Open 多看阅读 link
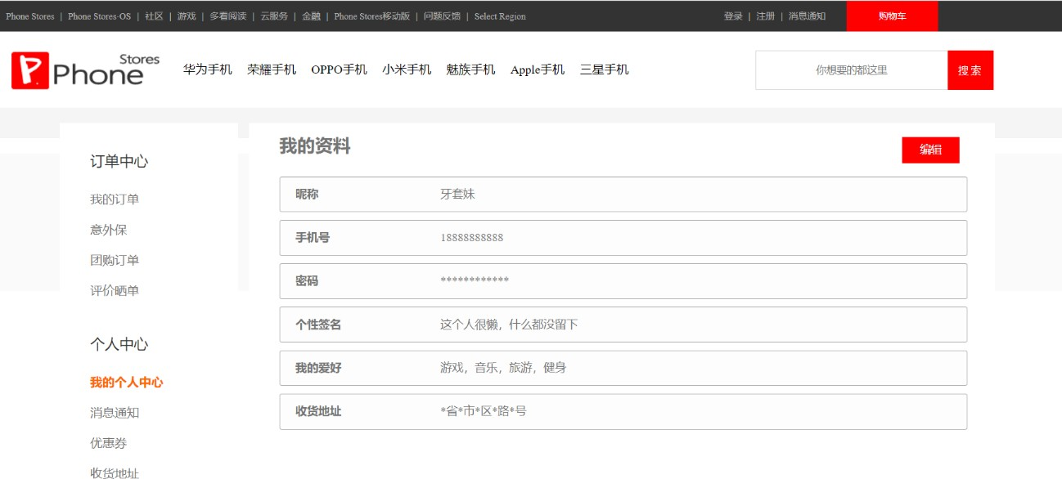This screenshot has width=1062, height=479. tap(228, 16)
